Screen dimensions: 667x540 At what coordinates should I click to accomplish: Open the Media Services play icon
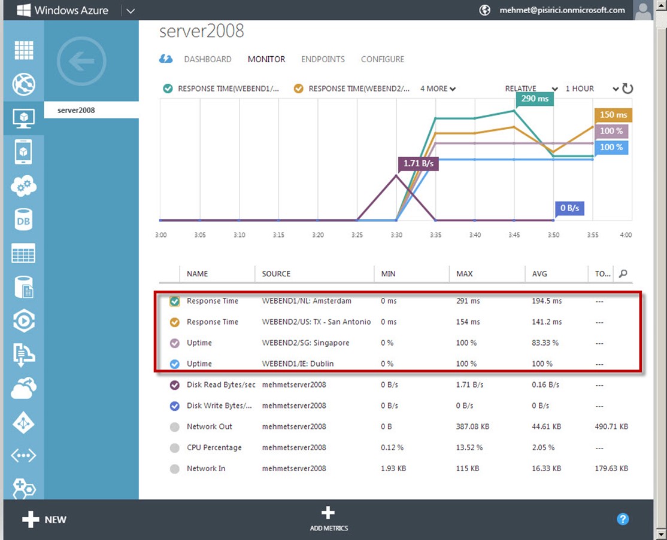tap(24, 321)
